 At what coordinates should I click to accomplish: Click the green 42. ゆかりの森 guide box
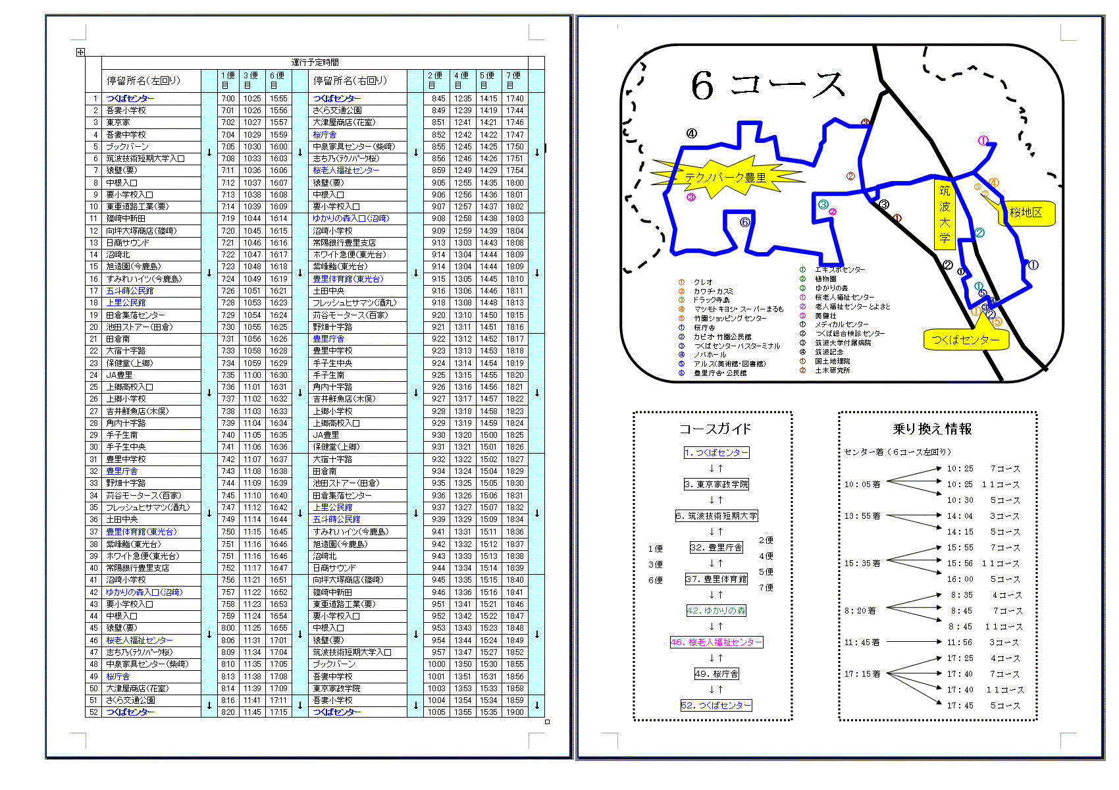click(716, 610)
